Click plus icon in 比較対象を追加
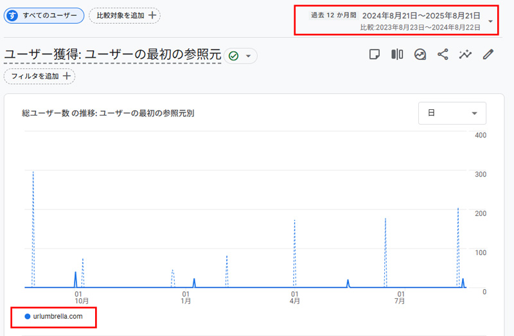 (152, 15)
